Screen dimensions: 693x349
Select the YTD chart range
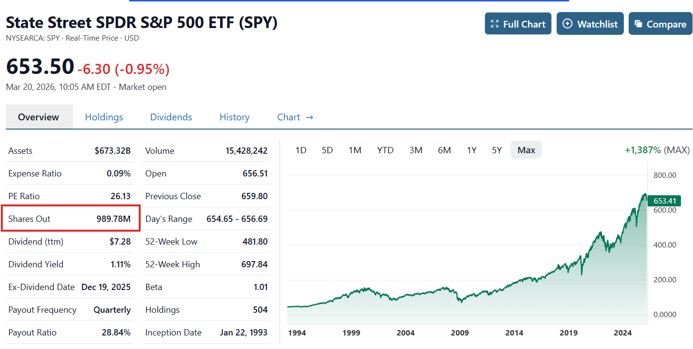coord(385,150)
